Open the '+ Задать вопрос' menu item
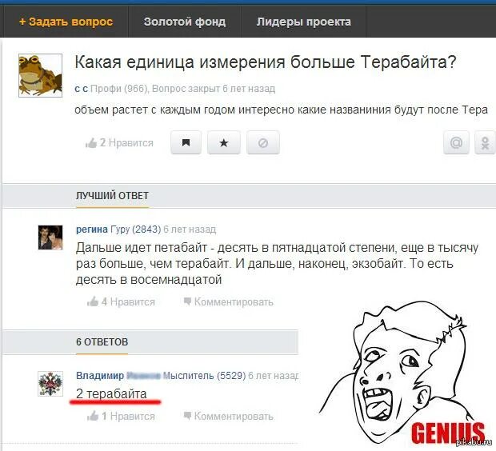The height and width of the screenshot is (451, 496). (x=66, y=22)
